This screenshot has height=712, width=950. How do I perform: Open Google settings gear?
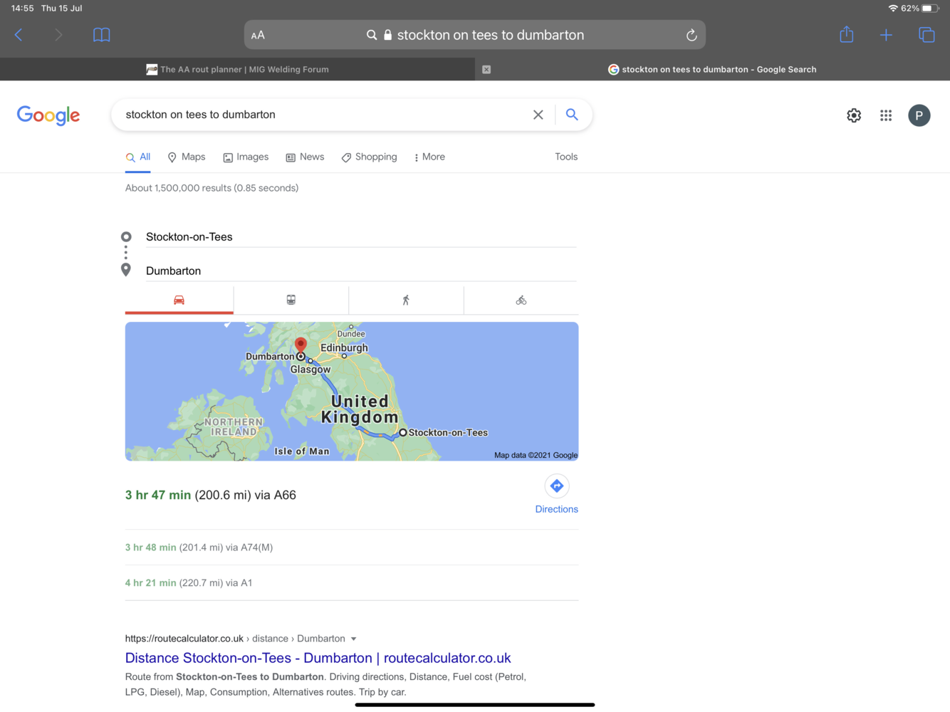pyautogui.click(x=854, y=115)
